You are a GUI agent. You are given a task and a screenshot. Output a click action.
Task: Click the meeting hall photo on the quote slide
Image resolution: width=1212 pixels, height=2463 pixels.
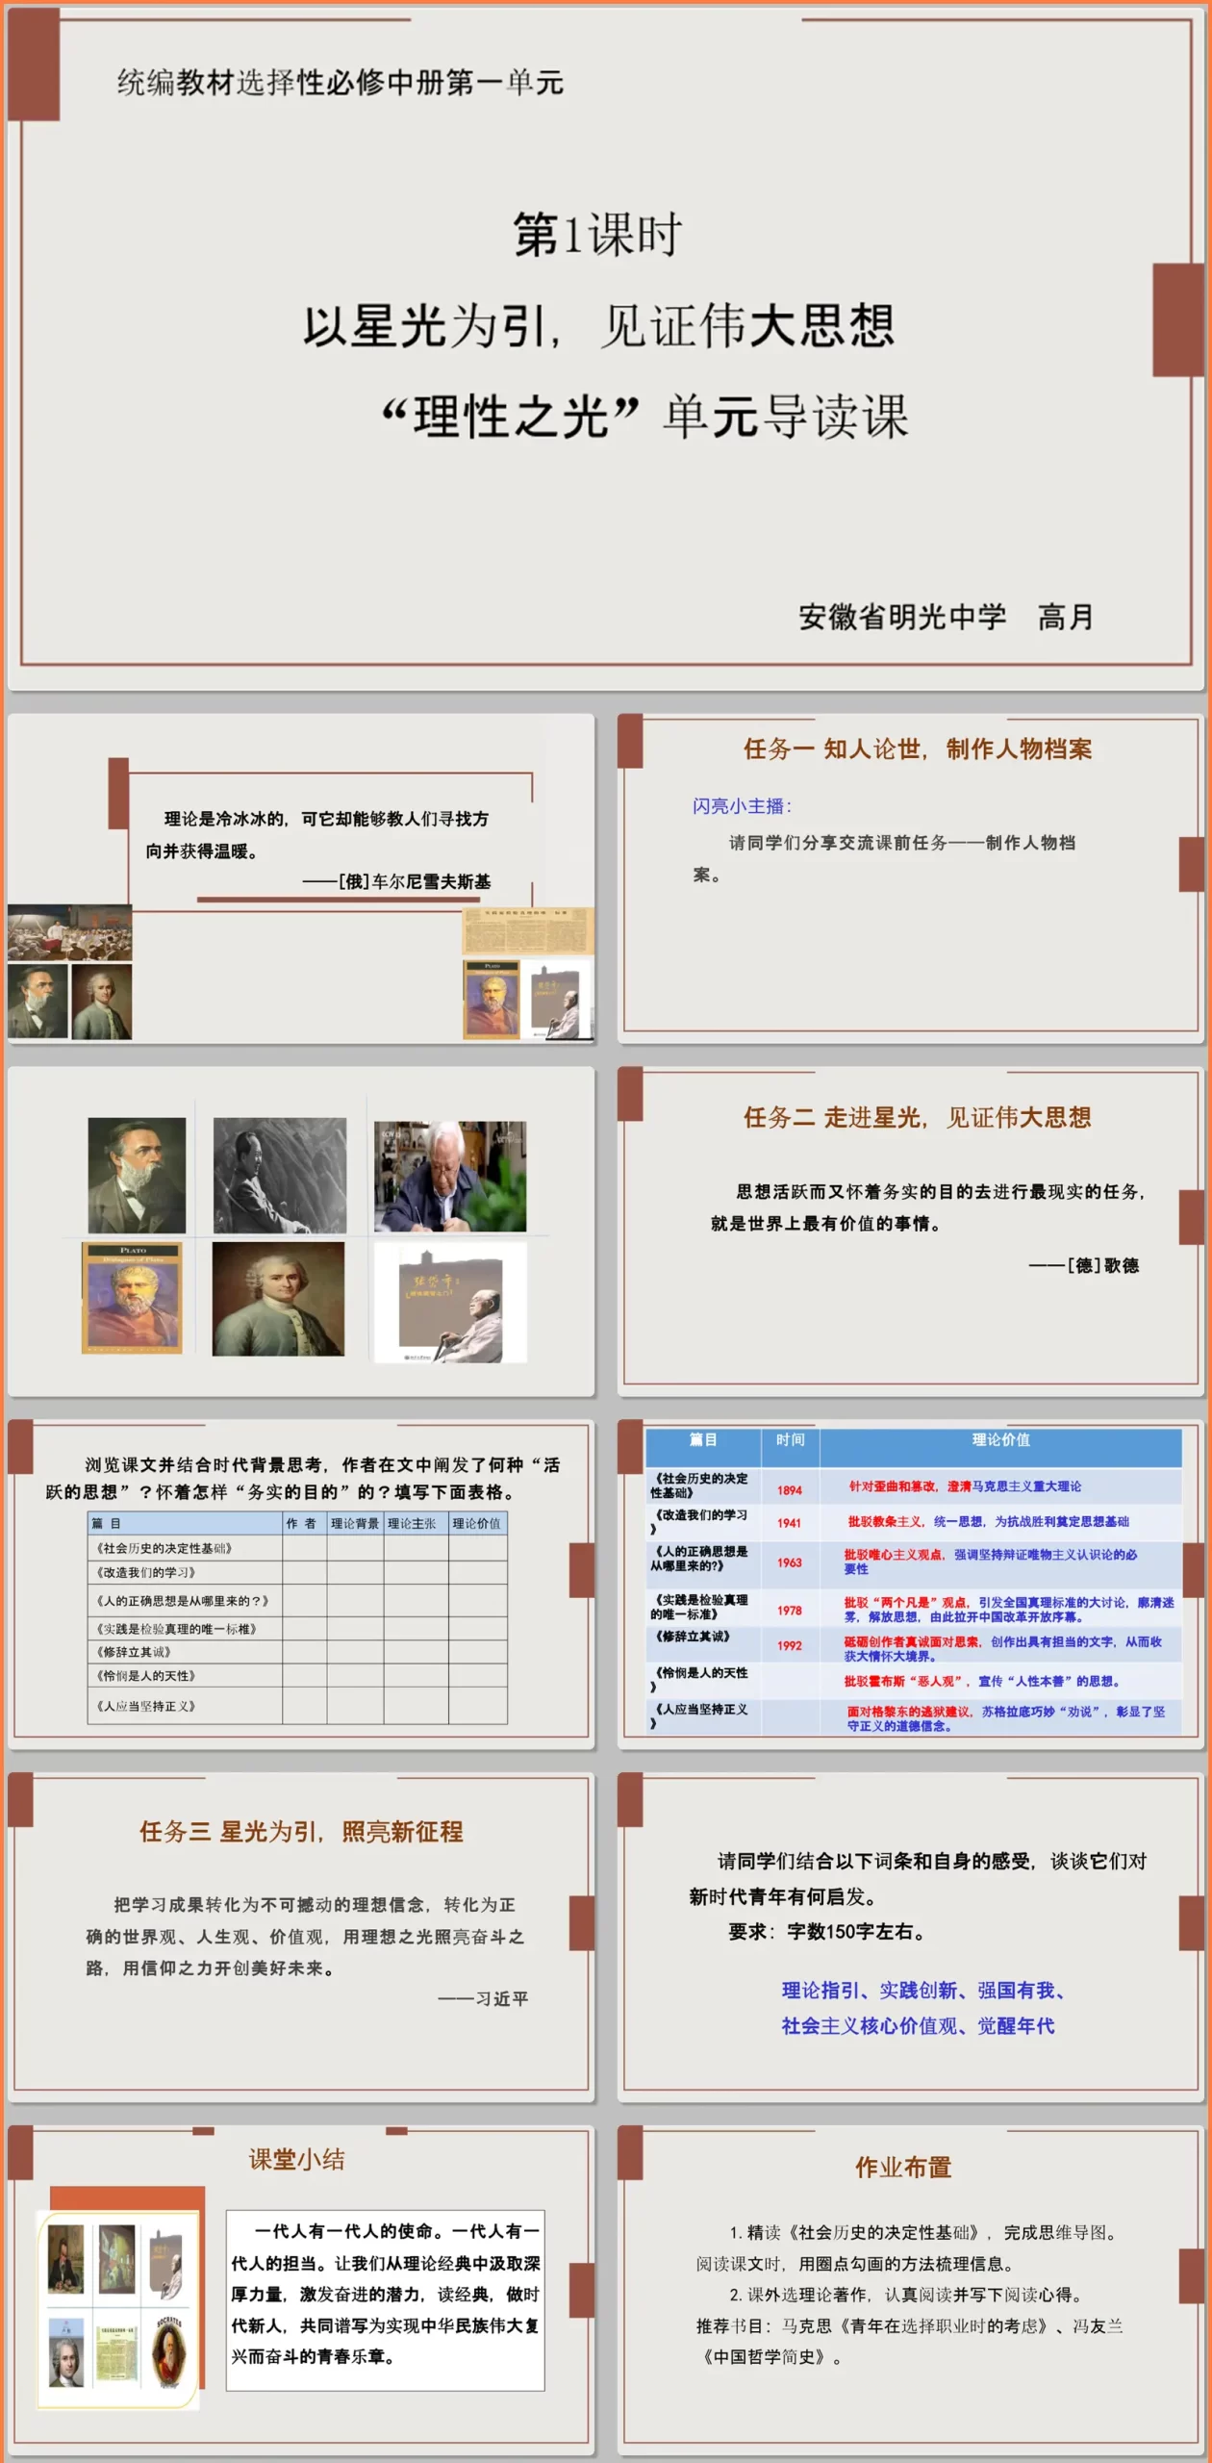(70, 932)
